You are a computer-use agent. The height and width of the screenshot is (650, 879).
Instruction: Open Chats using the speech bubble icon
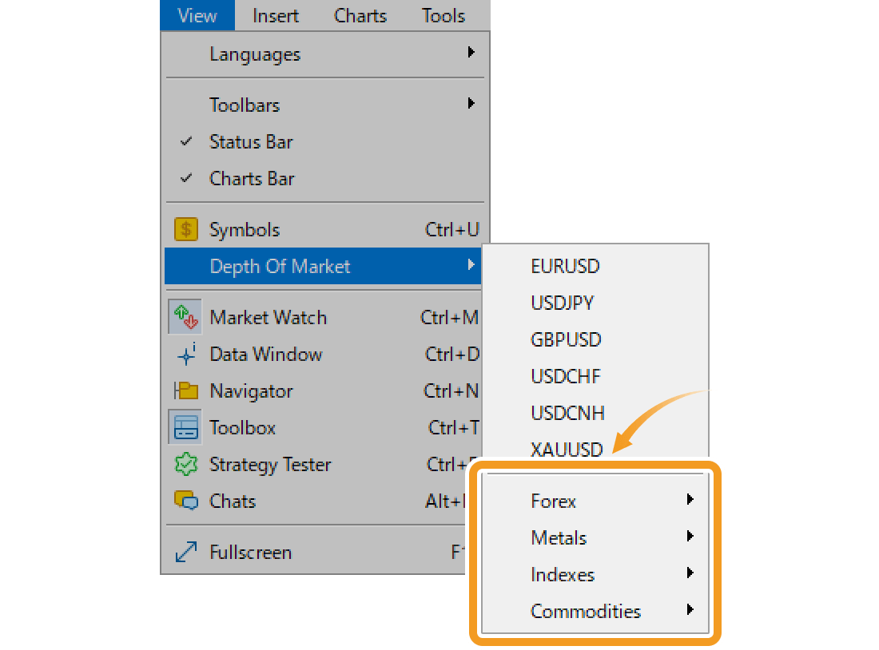click(x=185, y=501)
